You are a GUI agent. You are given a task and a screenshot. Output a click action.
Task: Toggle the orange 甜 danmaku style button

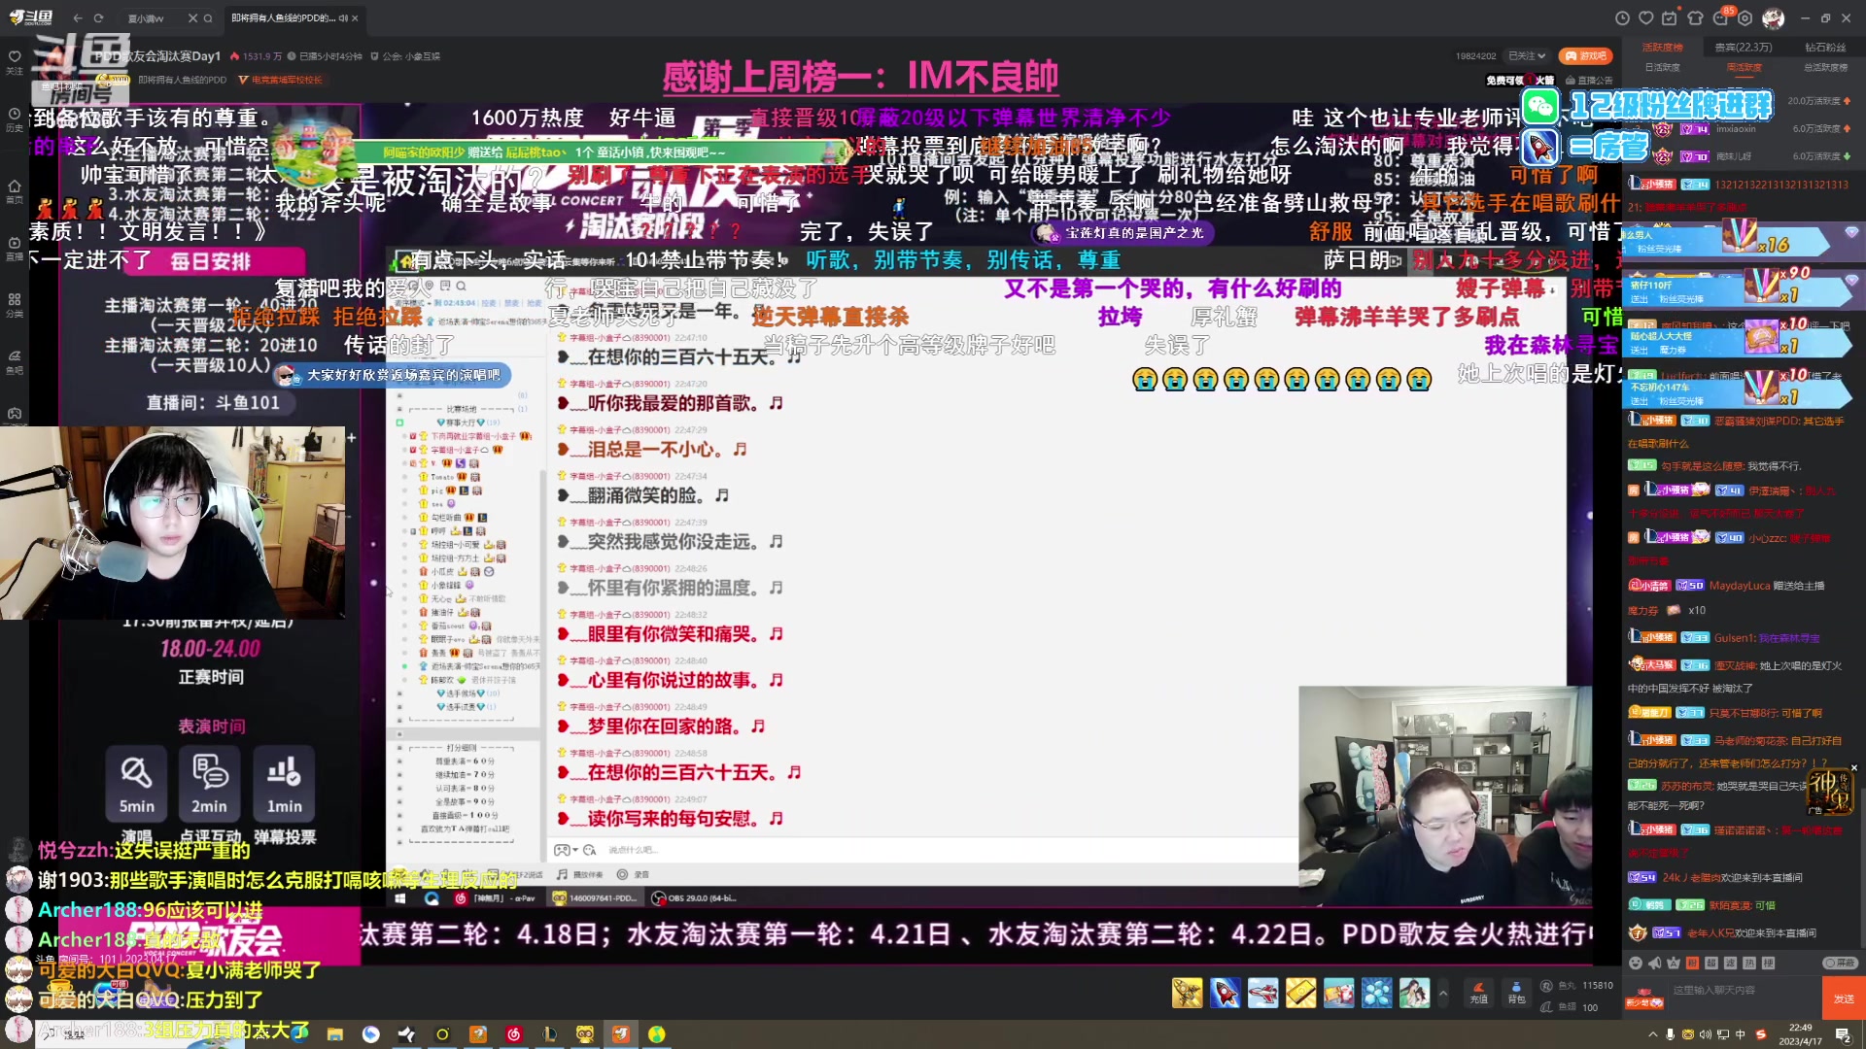1692,963
